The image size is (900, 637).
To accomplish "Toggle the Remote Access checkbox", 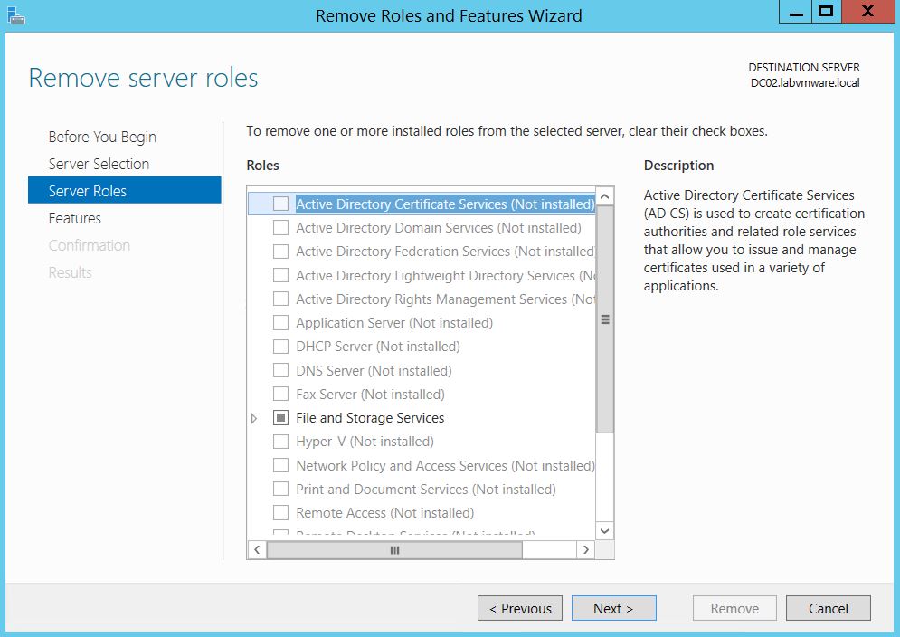I will tap(280, 512).
